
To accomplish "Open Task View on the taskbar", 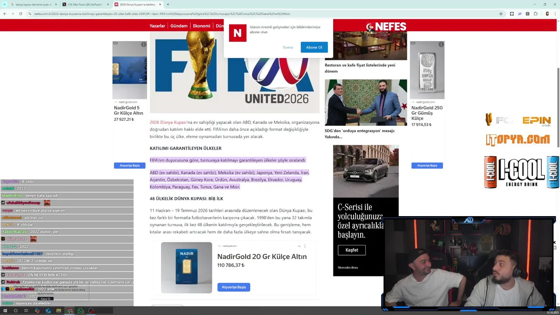I will pos(26,311).
